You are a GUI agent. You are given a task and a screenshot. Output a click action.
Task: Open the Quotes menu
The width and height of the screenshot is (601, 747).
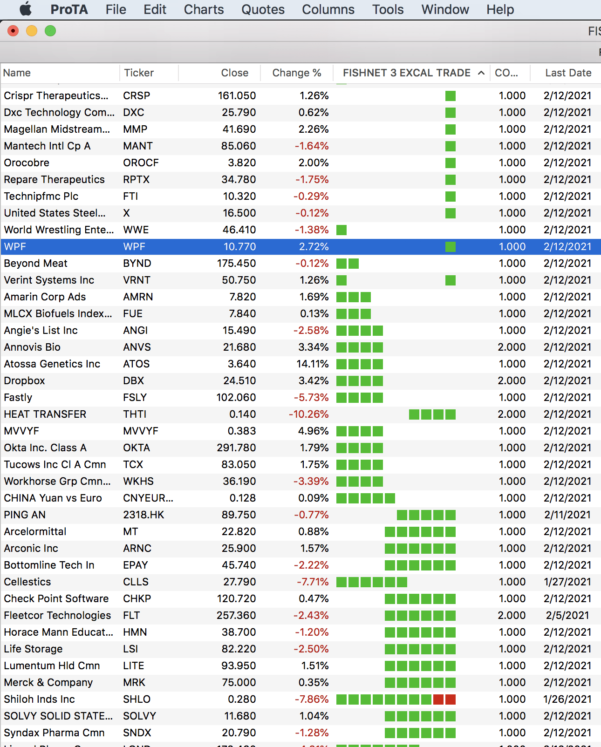pos(263,9)
